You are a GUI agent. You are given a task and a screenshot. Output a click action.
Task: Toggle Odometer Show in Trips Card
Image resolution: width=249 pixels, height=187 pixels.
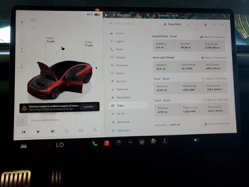tap(206, 124)
